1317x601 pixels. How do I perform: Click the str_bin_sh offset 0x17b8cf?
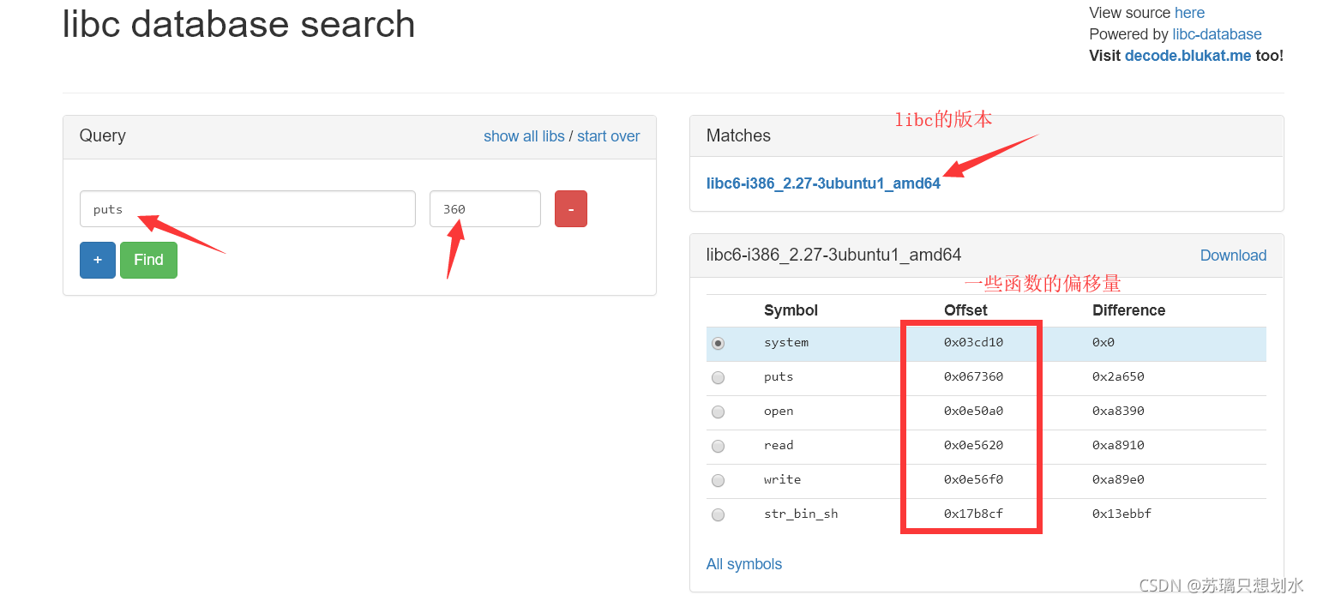[x=973, y=514]
